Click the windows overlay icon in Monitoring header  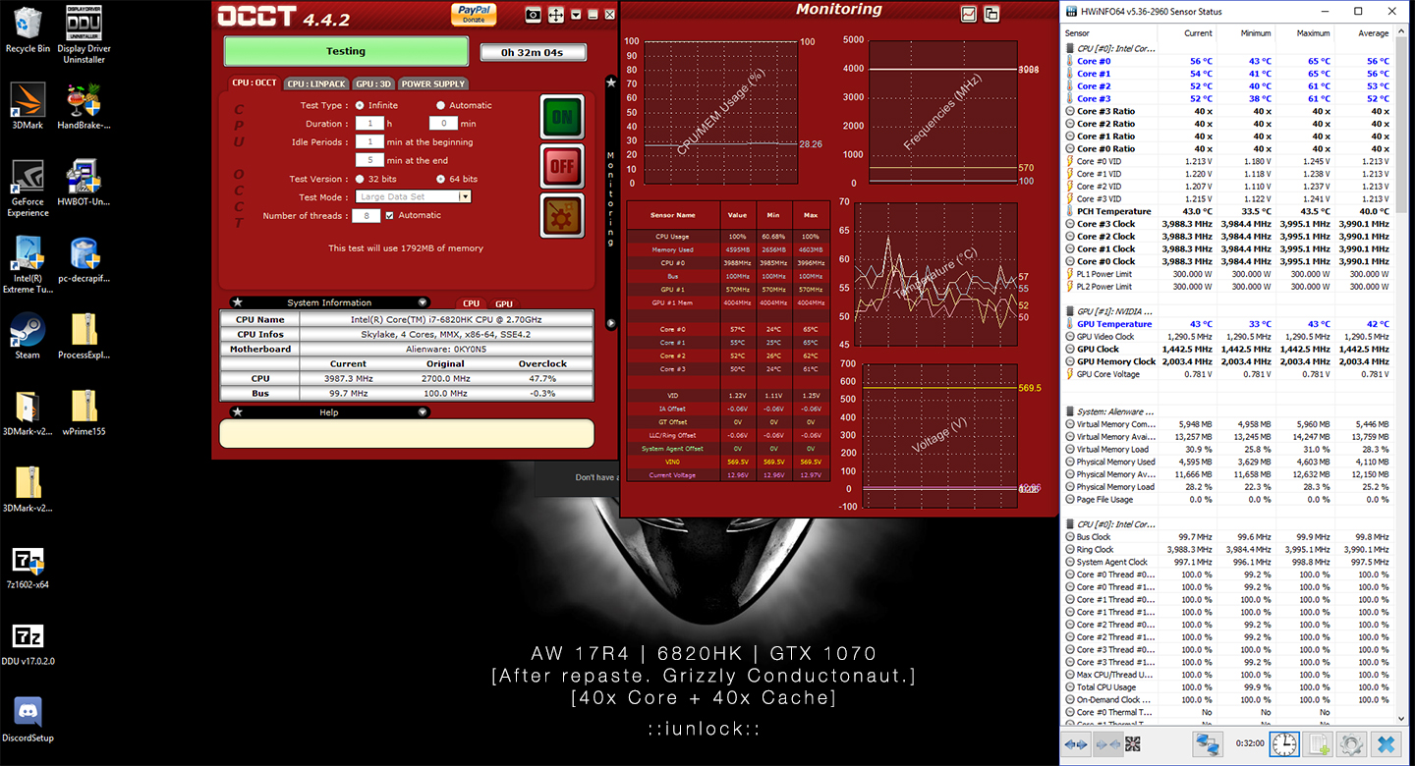991,14
